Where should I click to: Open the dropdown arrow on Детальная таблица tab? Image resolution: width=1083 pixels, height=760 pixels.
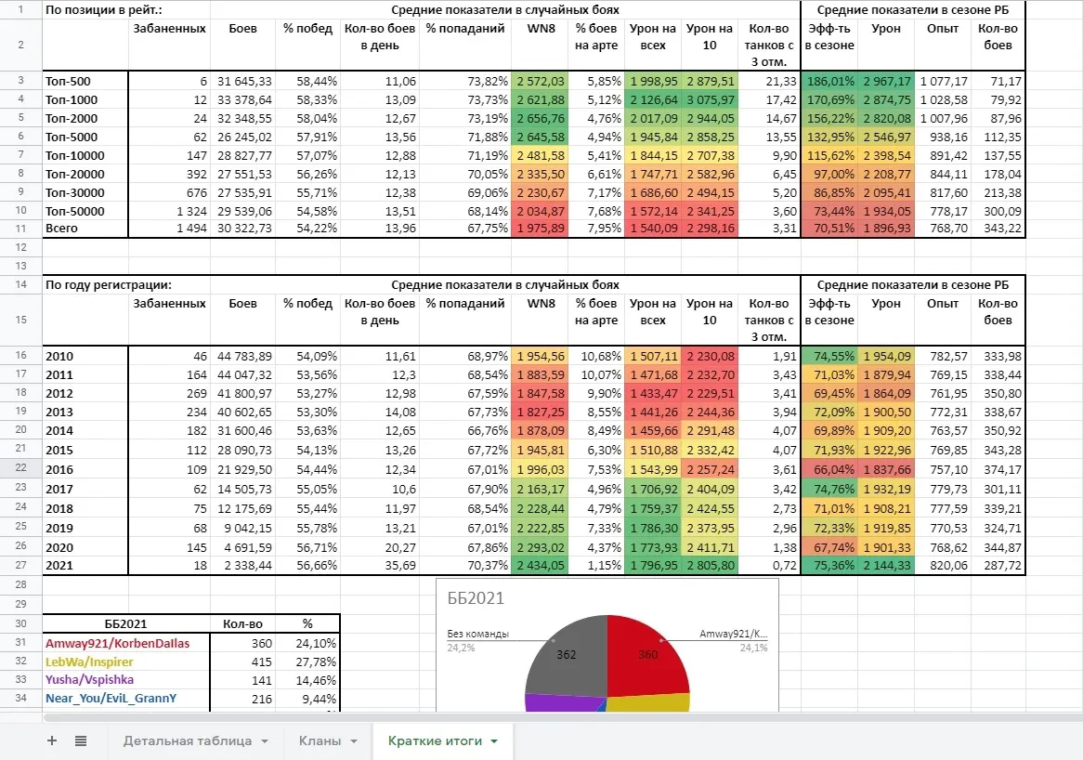tap(265, 741)
